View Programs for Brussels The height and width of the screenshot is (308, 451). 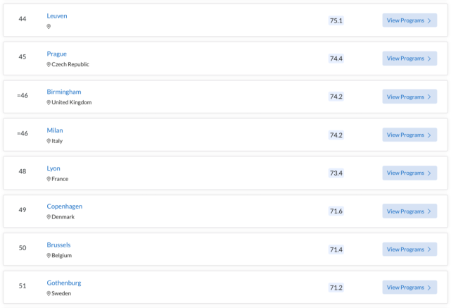(x=409, y=250)
